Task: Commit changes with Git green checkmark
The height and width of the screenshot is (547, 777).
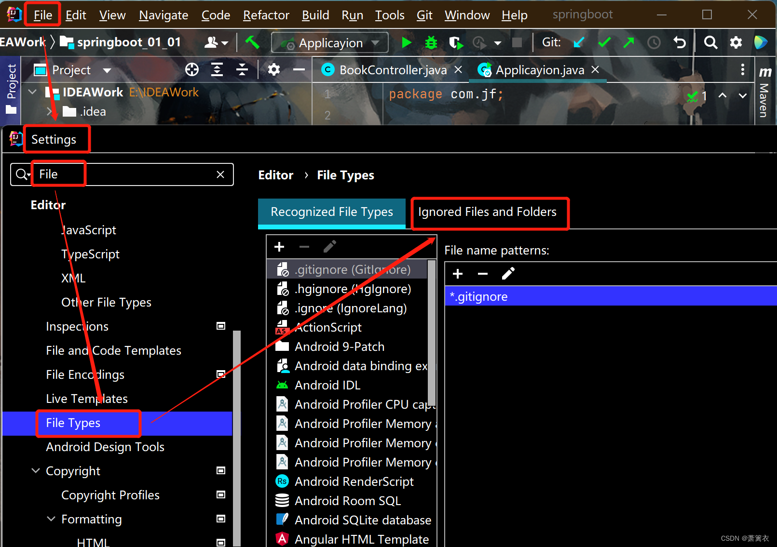Action: (604, 43)
